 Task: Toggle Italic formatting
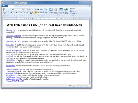point(14,13)
